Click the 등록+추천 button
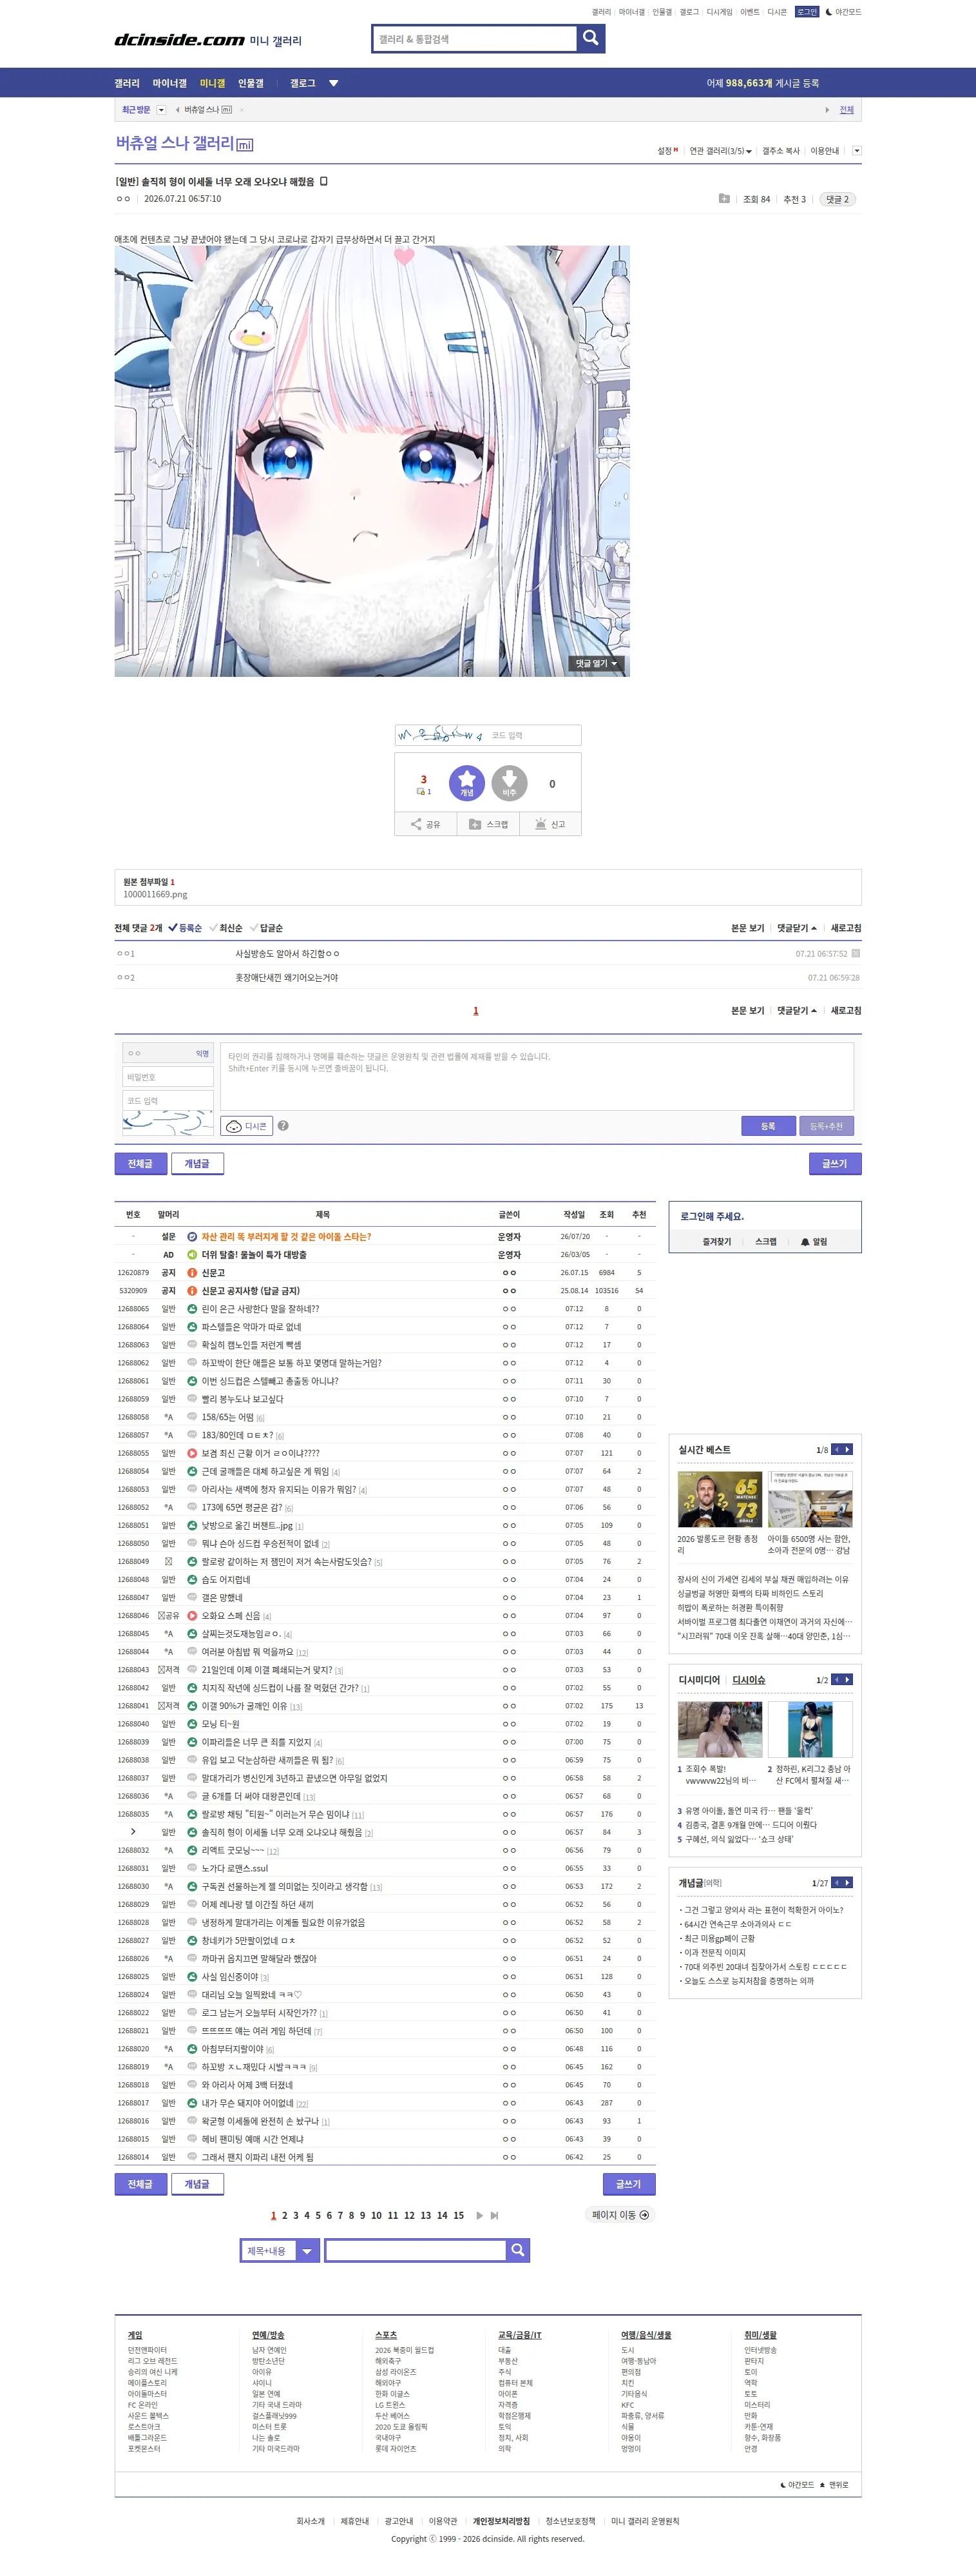 tap(826, 1126)
